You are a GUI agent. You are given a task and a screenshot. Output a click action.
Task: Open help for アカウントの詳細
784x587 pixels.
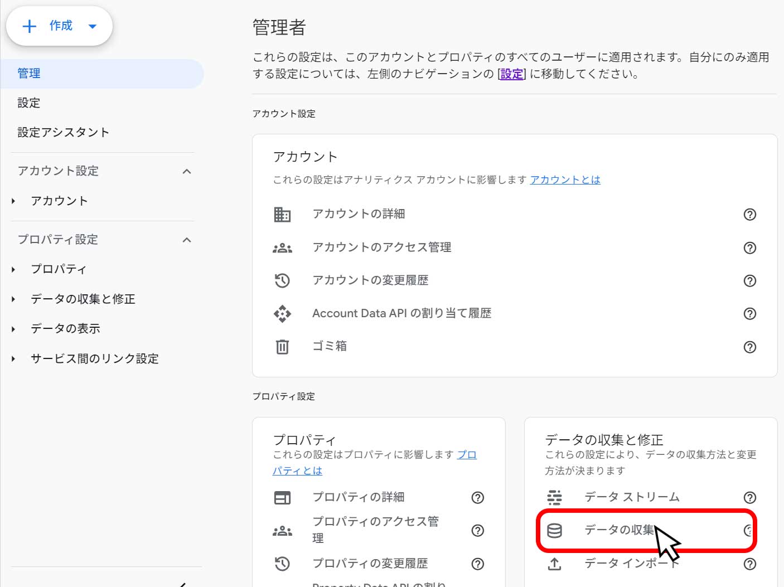tap(749, 214)
